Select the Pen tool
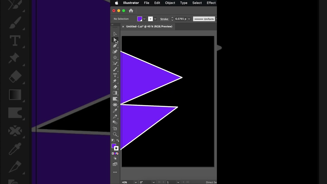The height and width of the screenshot is (184, 327). click(x=115, y=46)
